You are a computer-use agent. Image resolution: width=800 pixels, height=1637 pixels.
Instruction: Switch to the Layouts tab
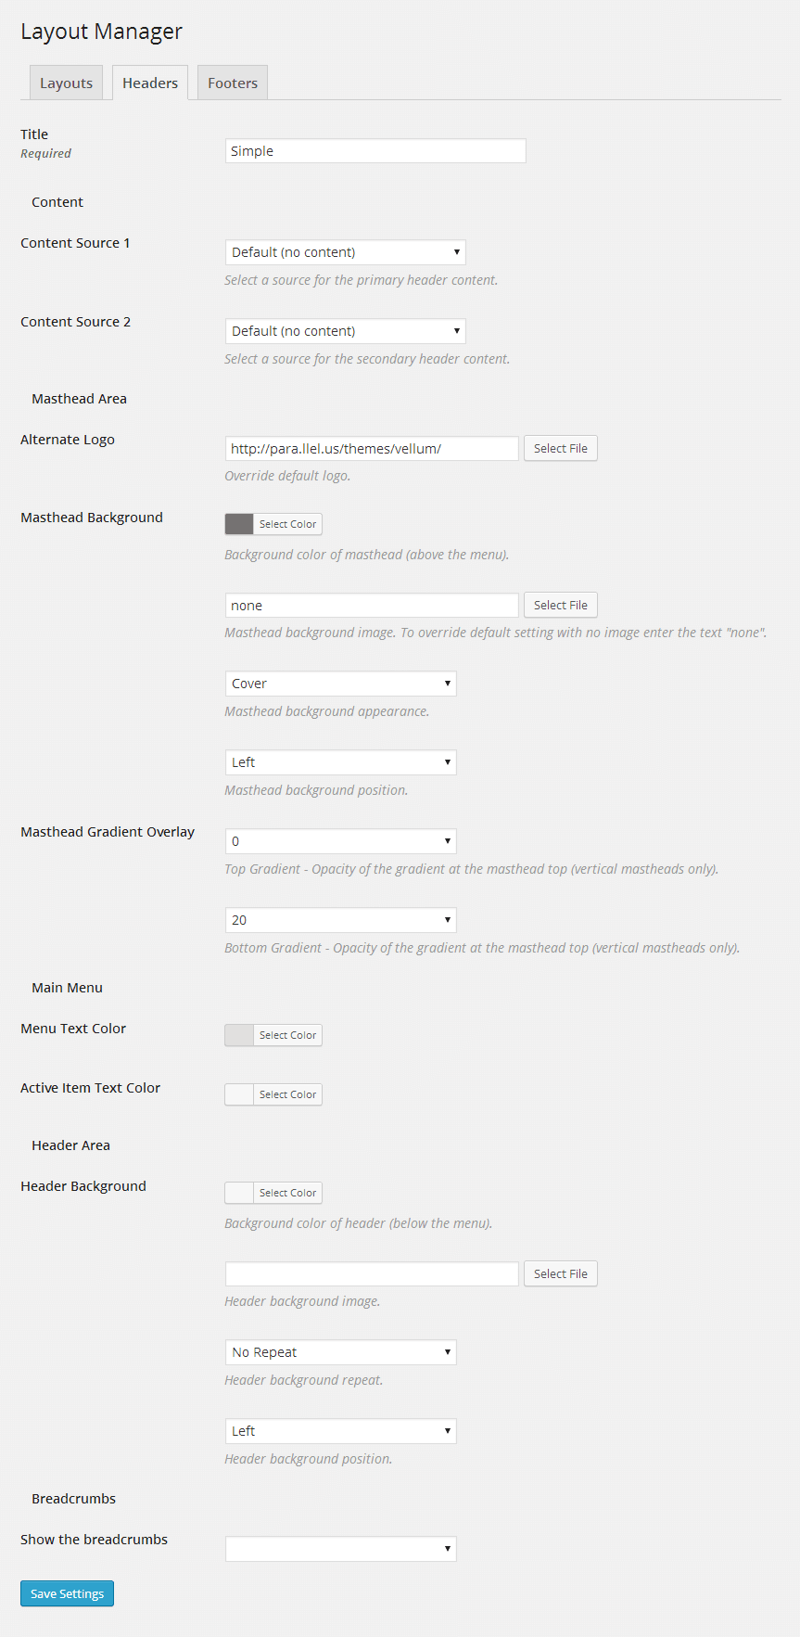pyautogui.click(x=66, y=83)
